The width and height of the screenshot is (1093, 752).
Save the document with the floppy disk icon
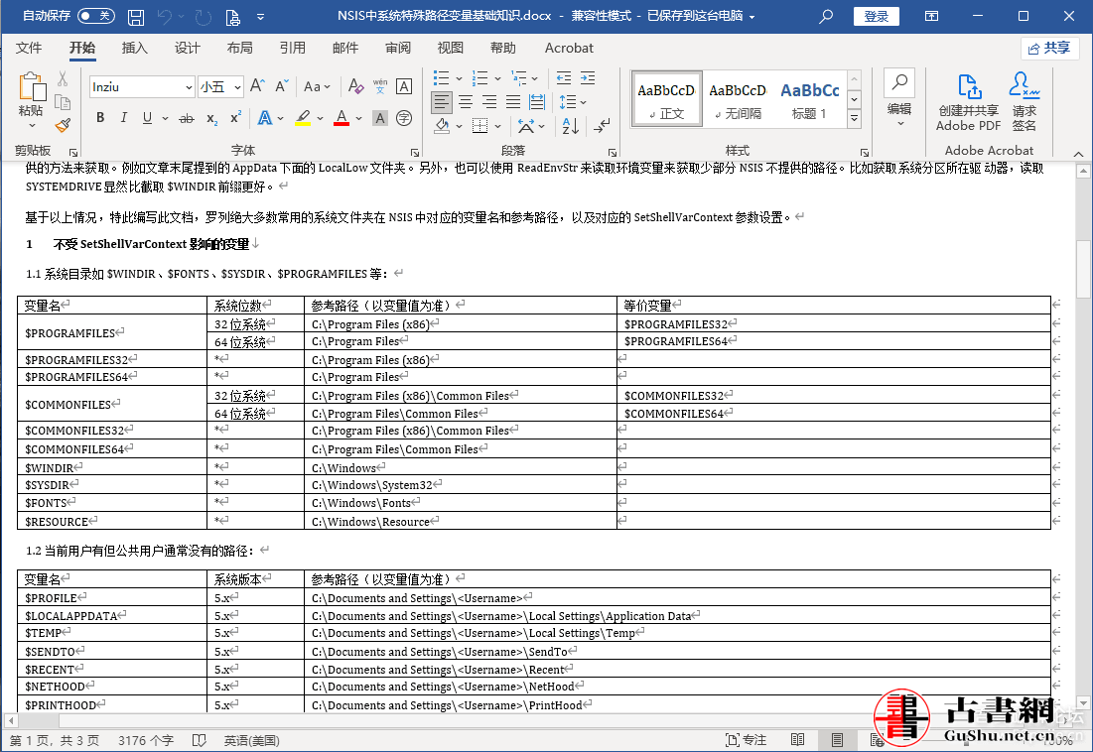click(x=136, y=17)
